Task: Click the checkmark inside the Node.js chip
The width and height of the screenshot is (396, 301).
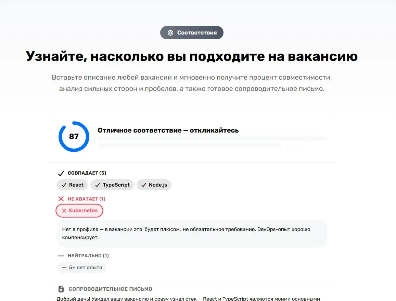Action: [x=144, y=185]
